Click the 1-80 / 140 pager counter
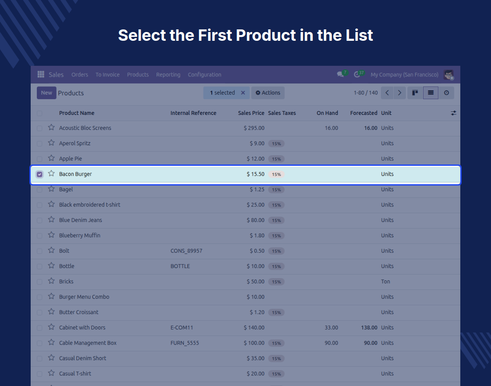 (366, 93)
